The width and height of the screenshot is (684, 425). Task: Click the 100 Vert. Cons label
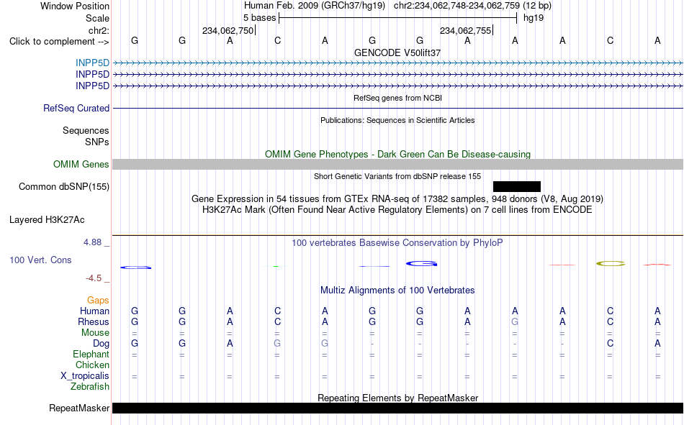(40, 260)
